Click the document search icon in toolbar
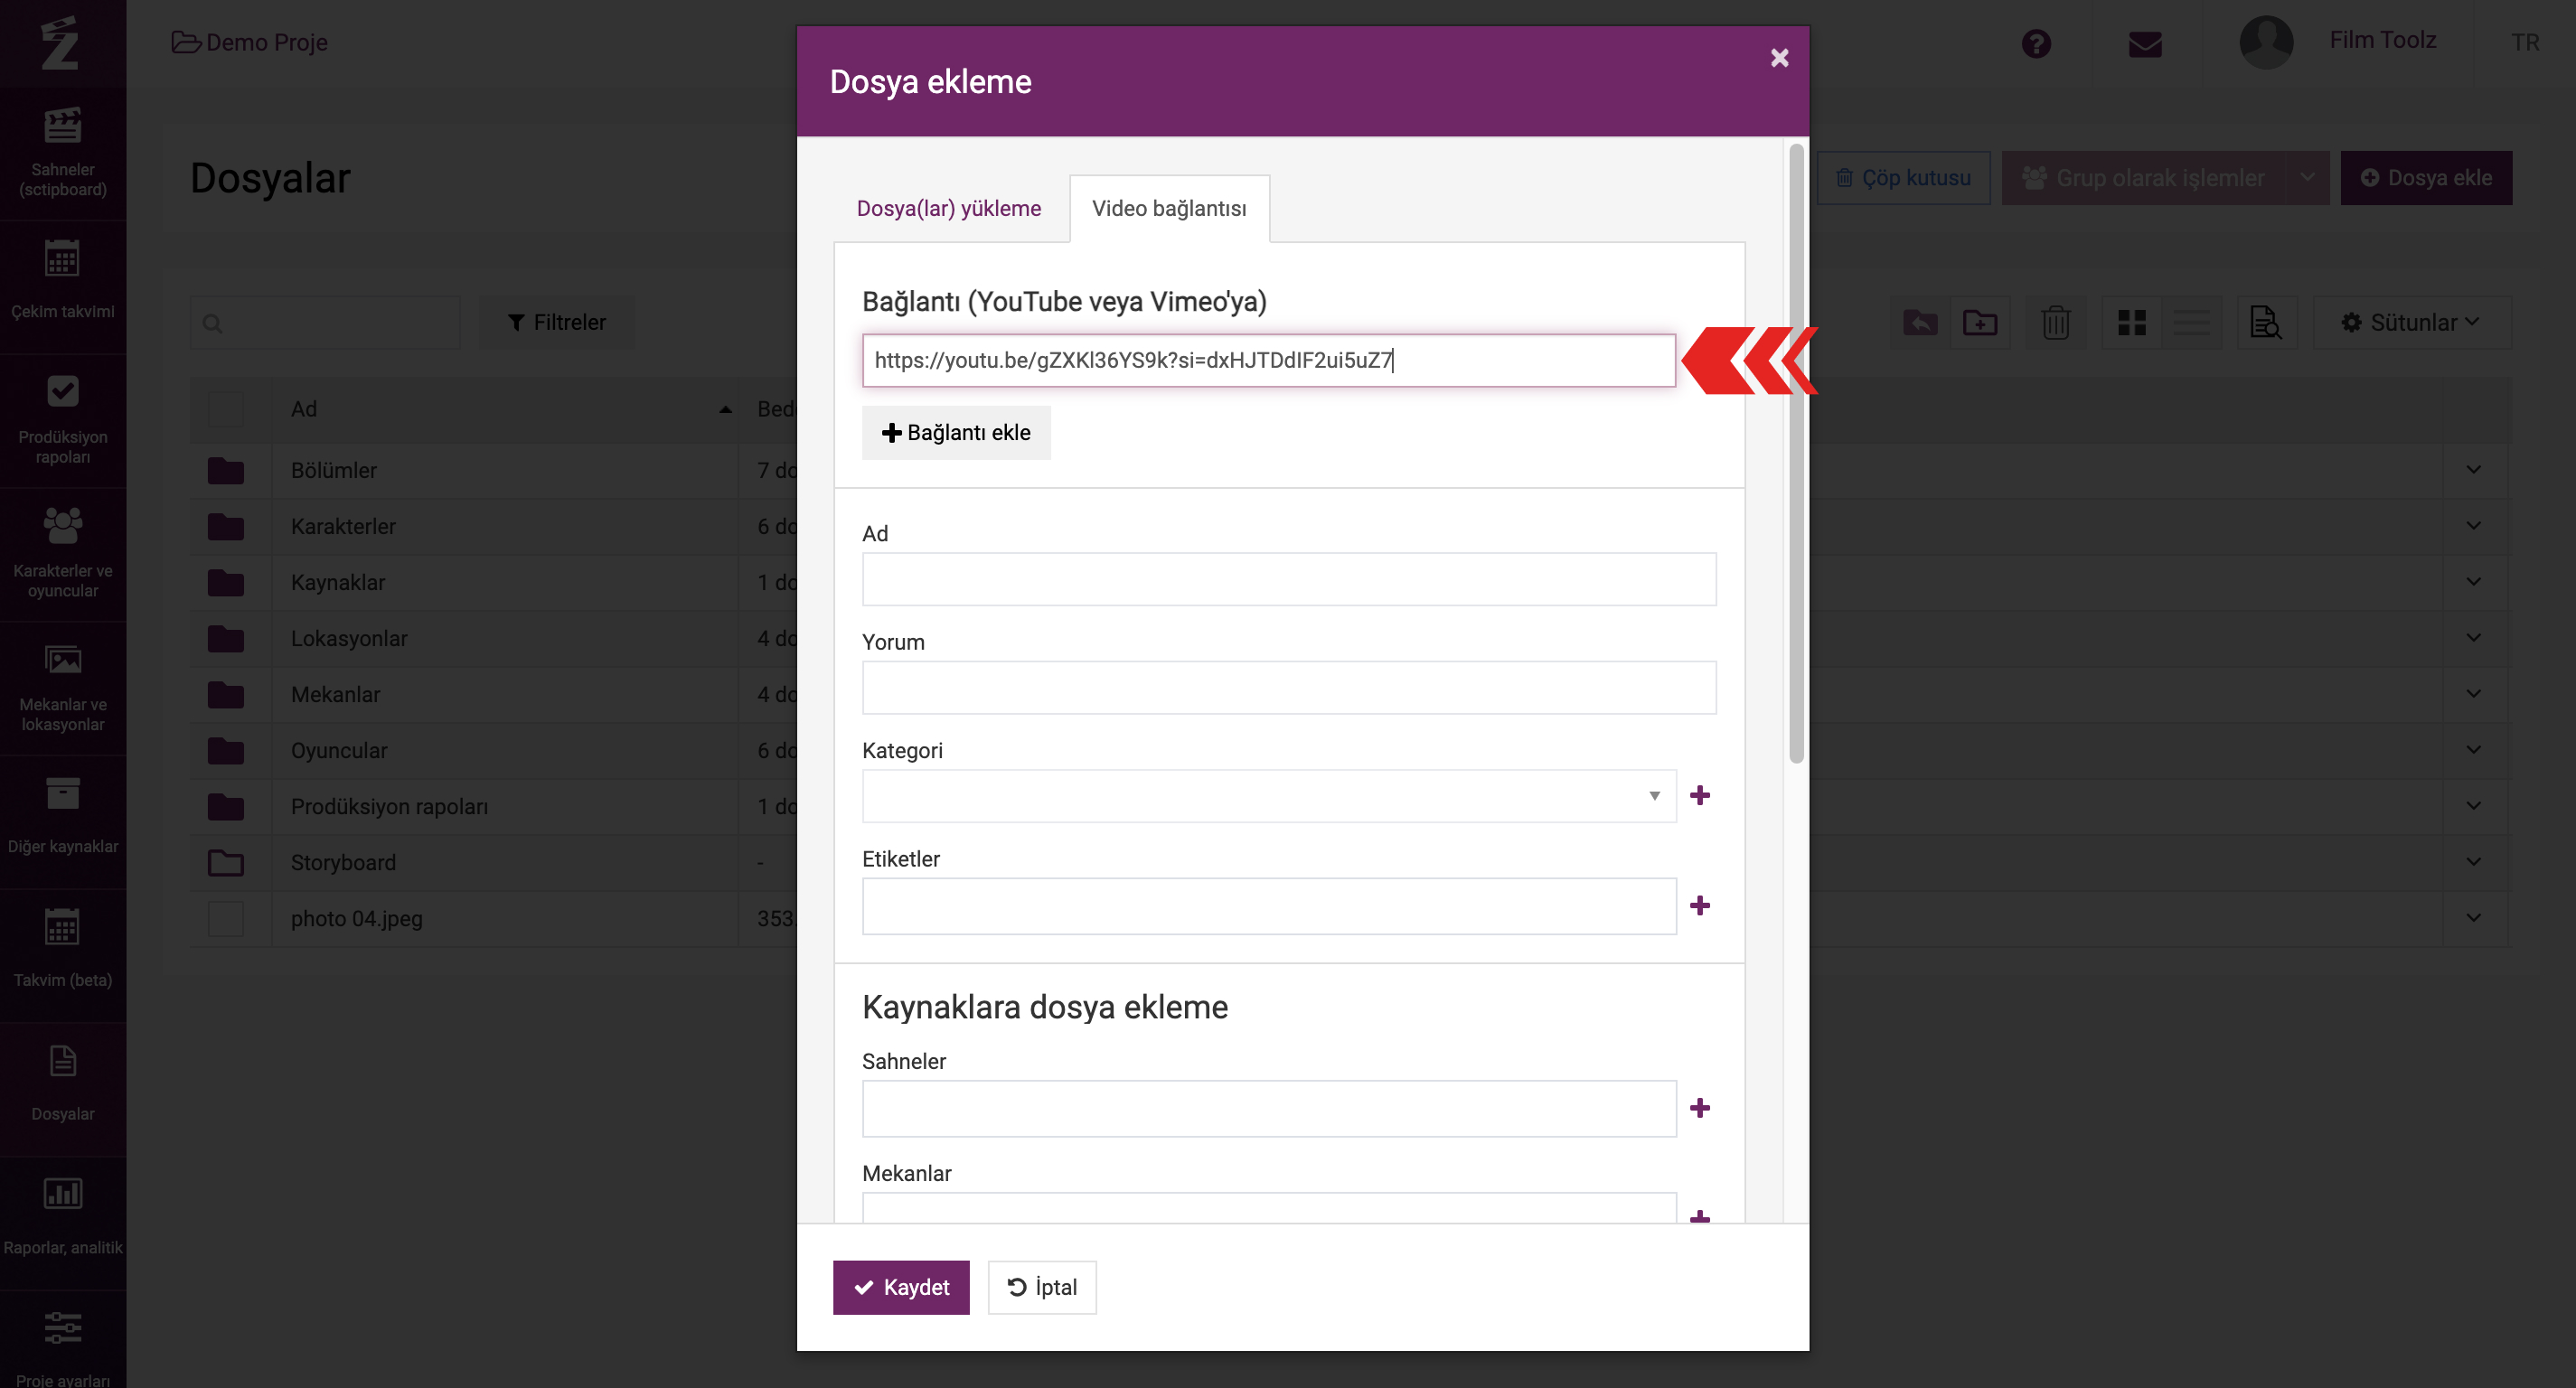2576x1388 pixels. coord(2267,323)
